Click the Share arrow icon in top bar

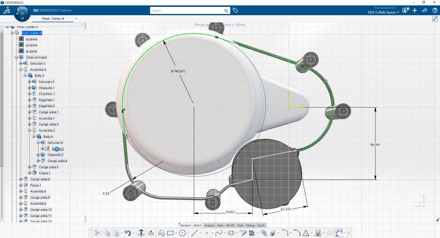[x=424, y=11]
